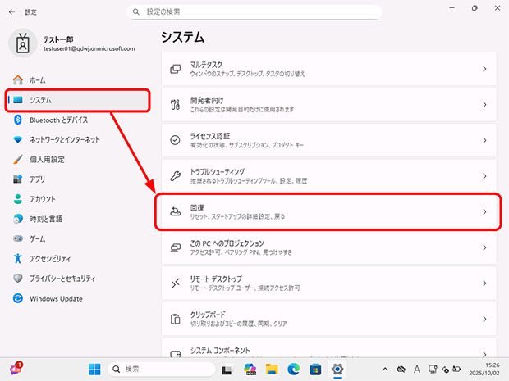Click the リモート デスクトップ icon
The image size is (509, 381).
tap(176, 283)
